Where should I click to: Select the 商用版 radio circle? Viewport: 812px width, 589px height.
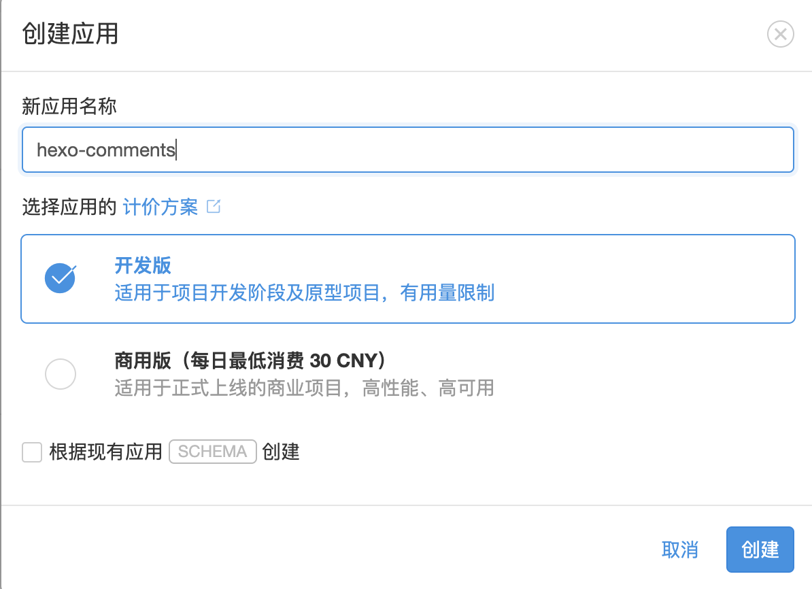point(61,373)
